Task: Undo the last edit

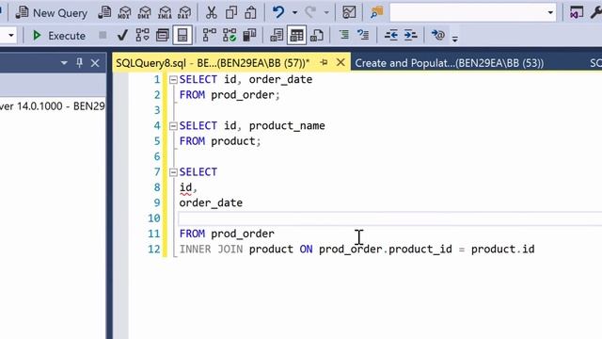Action: click(278, 12)
